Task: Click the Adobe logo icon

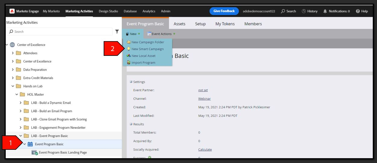Action: [12, 11]
